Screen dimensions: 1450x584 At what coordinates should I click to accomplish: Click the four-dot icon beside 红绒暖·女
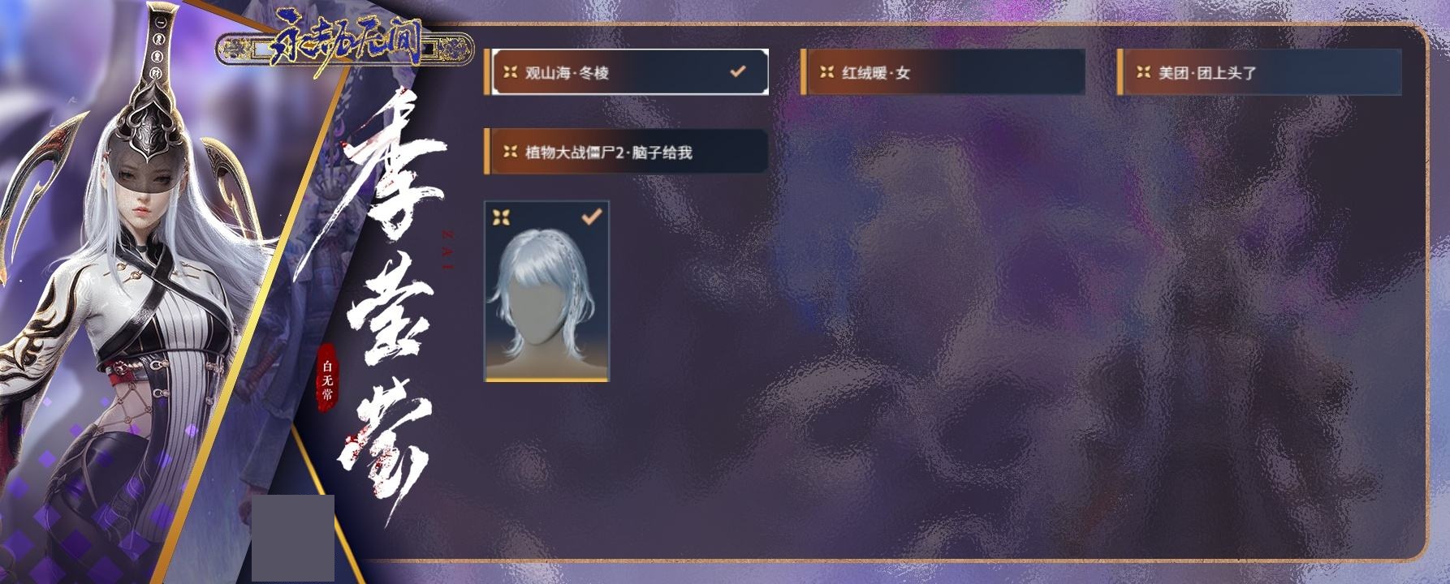826,72
